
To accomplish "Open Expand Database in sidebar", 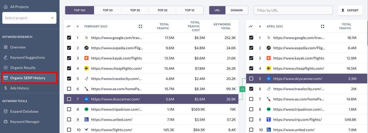I will [24, 111].
